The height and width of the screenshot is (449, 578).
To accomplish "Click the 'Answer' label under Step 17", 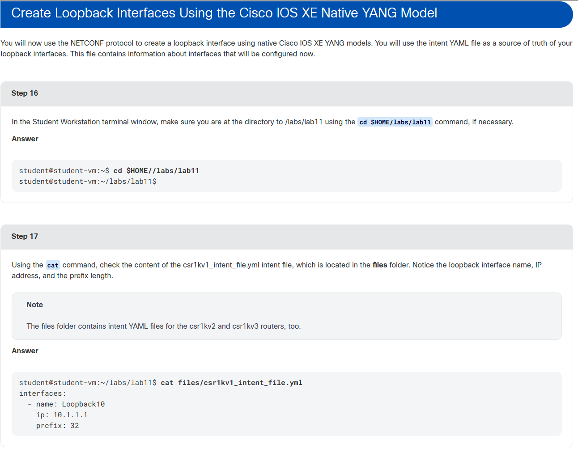I will (x=25, y=351).
